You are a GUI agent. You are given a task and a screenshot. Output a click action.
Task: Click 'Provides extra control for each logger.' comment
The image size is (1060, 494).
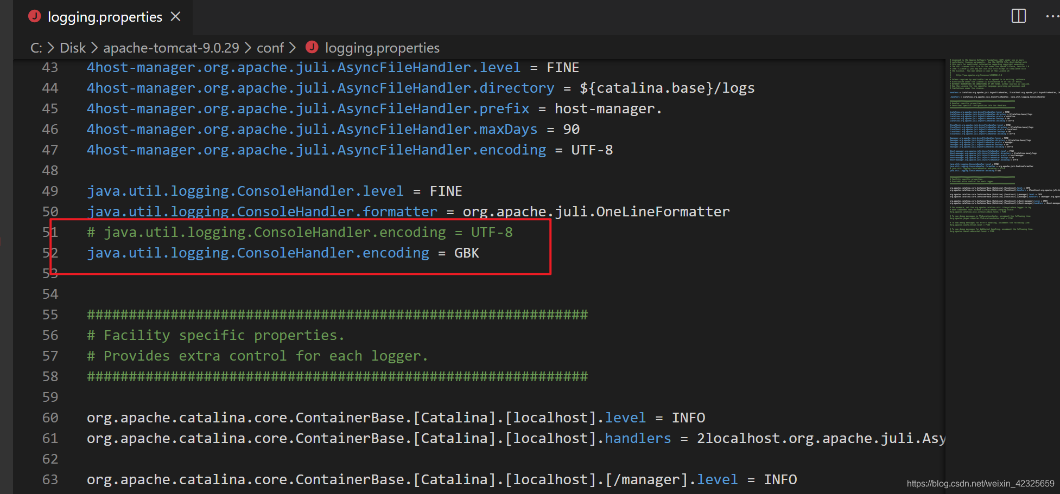[257, 356]
